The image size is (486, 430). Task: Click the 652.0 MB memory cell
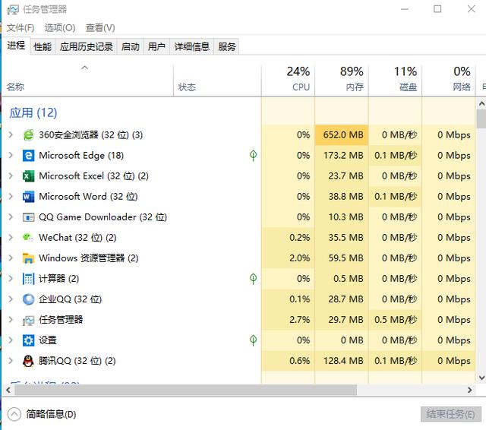[x=342, y=135]
